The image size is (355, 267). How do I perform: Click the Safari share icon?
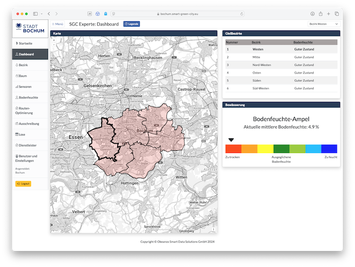[x=320, y=14]
